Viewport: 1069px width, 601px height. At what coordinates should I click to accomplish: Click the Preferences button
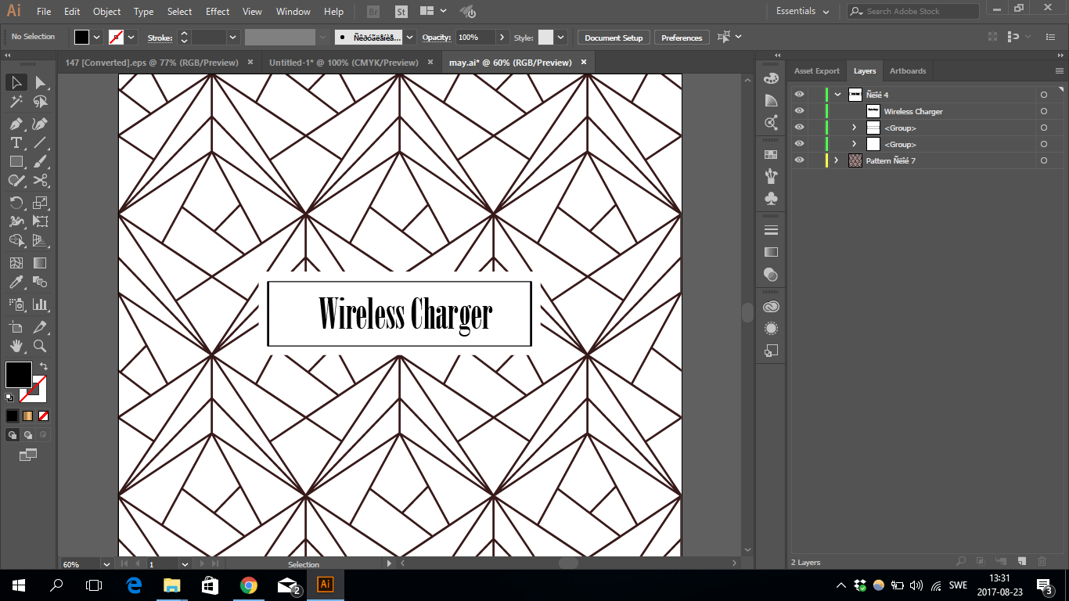tap(682, 38)
